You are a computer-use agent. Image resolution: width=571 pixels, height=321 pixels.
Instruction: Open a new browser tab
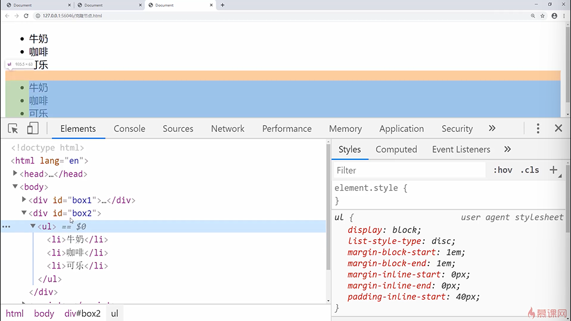(x=222, y=5)
